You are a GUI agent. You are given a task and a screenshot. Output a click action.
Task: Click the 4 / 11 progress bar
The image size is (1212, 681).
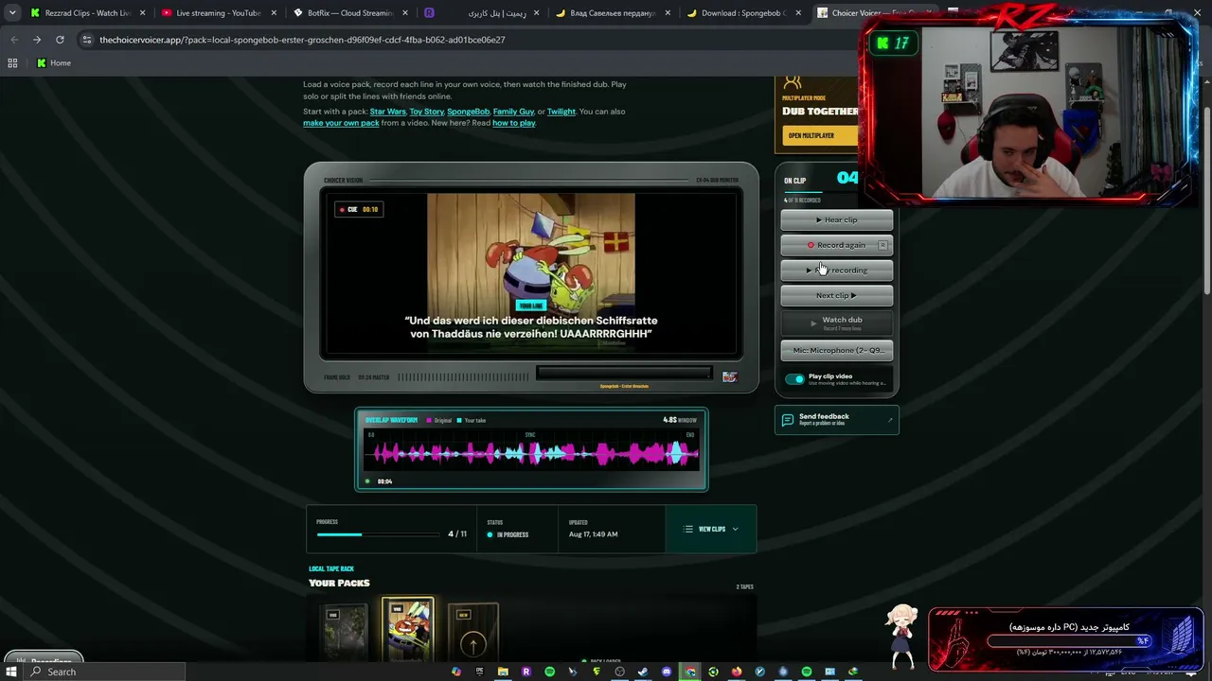(379, 534)
